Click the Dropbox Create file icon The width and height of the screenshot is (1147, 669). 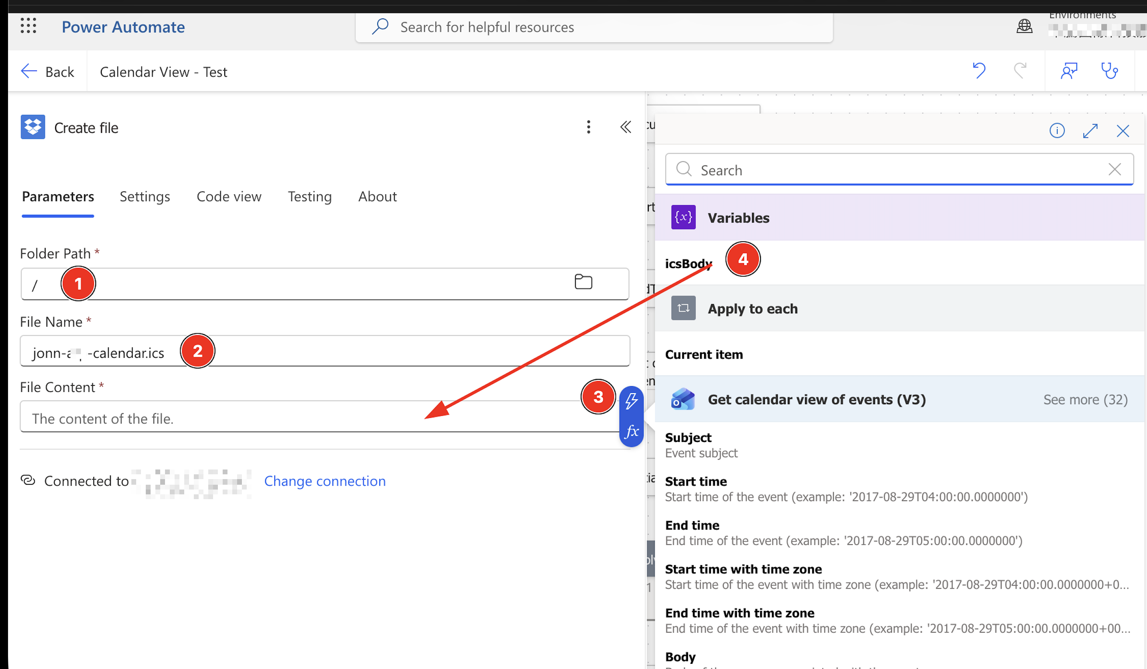click(33, 127)
